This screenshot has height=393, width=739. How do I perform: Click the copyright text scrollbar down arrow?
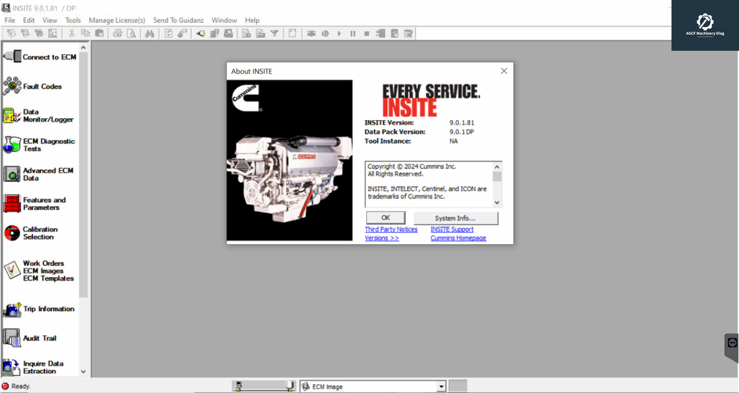click(497, 202)
